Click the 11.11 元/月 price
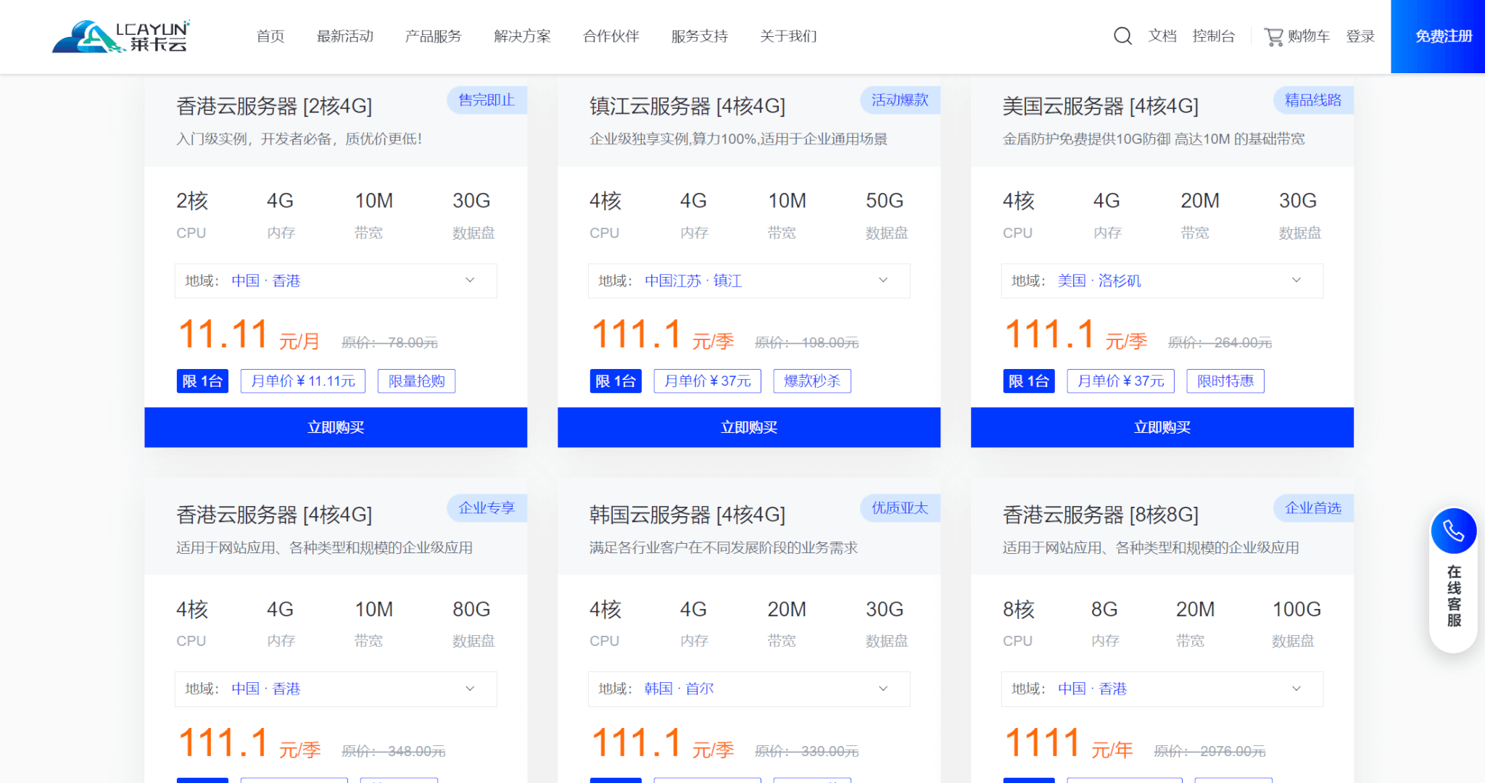This screenshot has height=783, width=1485. tap(249, 336)
